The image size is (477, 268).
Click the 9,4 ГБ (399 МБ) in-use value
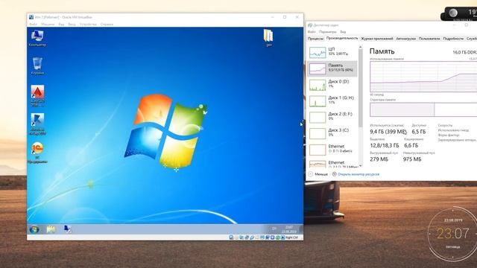click(388, 132)
